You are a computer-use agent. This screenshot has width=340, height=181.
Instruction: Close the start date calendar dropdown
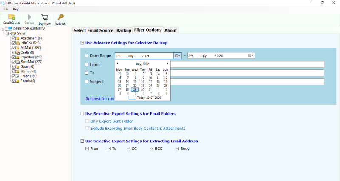[178, 56]
